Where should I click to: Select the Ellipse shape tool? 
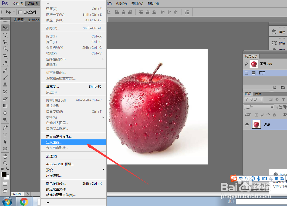pyautogui.click(x=5, y=148)
